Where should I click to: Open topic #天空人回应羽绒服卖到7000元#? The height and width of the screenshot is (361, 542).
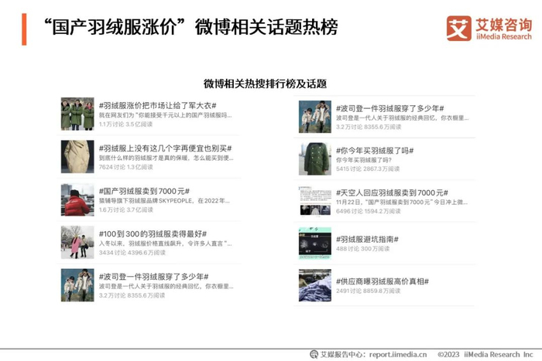pos(392,192)
